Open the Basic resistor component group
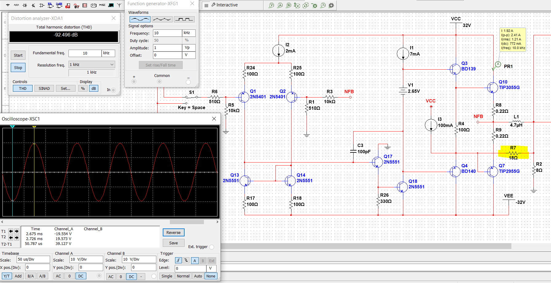551x283 pixels. click(16, 5)
